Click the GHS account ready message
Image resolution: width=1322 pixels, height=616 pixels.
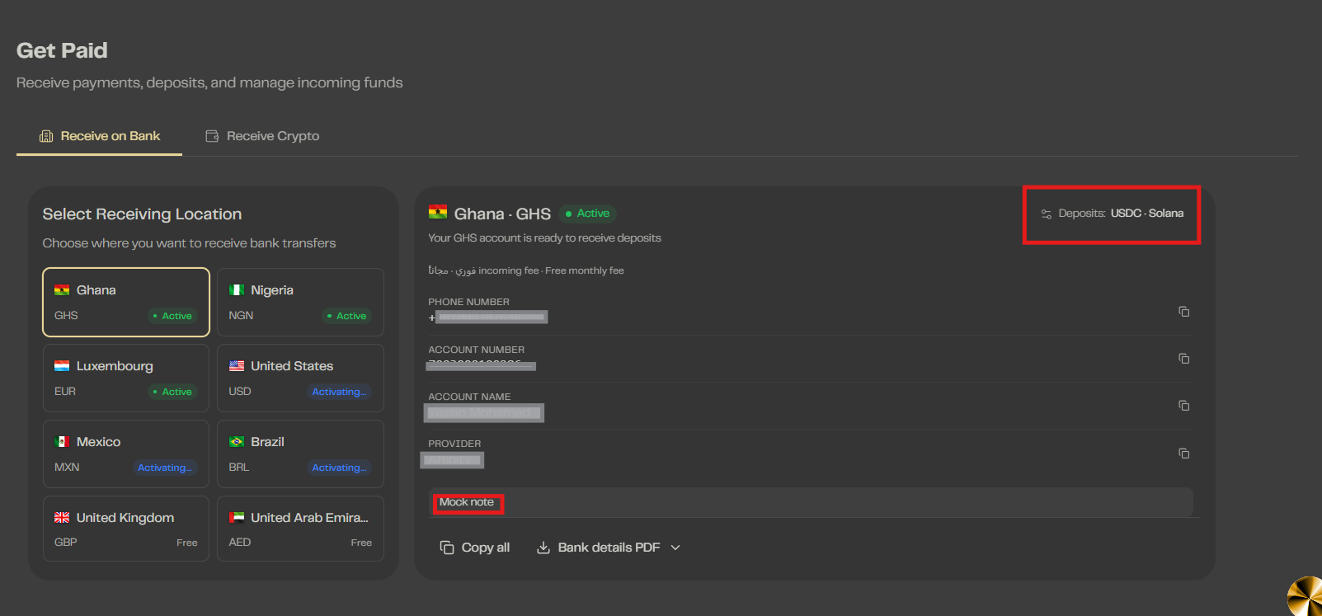tap(544, 237)
